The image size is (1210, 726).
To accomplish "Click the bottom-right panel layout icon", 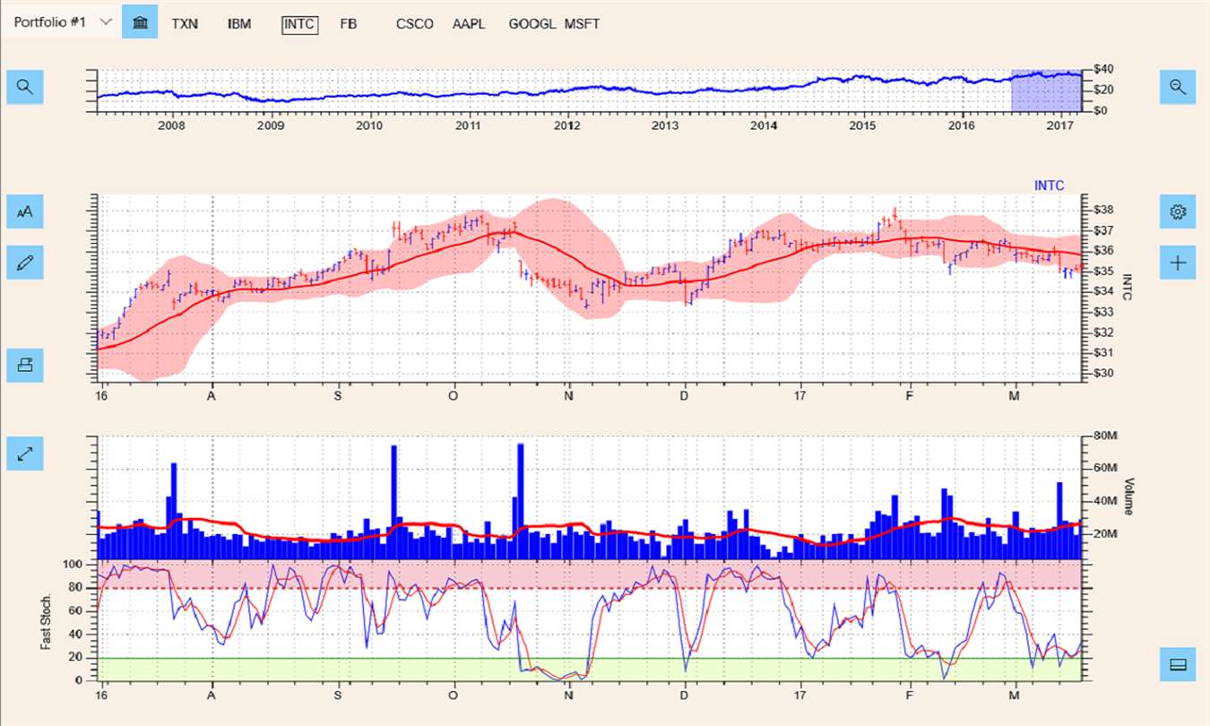I will (1178, 664).
